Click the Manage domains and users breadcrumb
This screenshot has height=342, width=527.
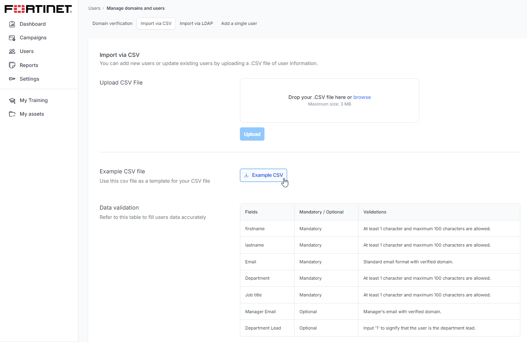pos(135,8)
